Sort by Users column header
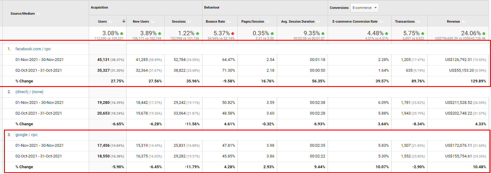This screenshot has height=174, width=491. coord(102,21)
